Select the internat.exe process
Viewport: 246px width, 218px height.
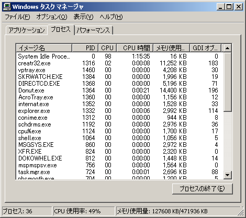tap(120, 104)
